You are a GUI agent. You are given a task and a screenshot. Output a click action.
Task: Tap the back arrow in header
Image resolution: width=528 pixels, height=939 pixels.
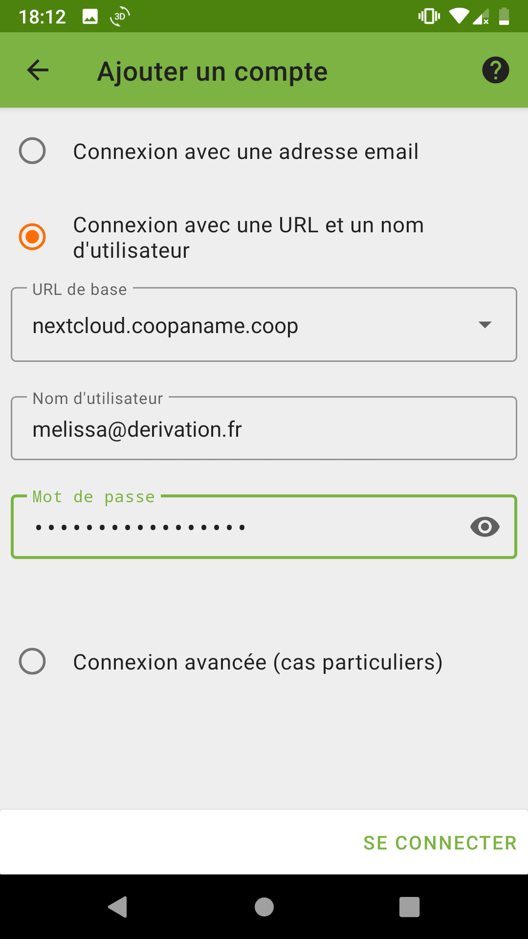point(38,70)
